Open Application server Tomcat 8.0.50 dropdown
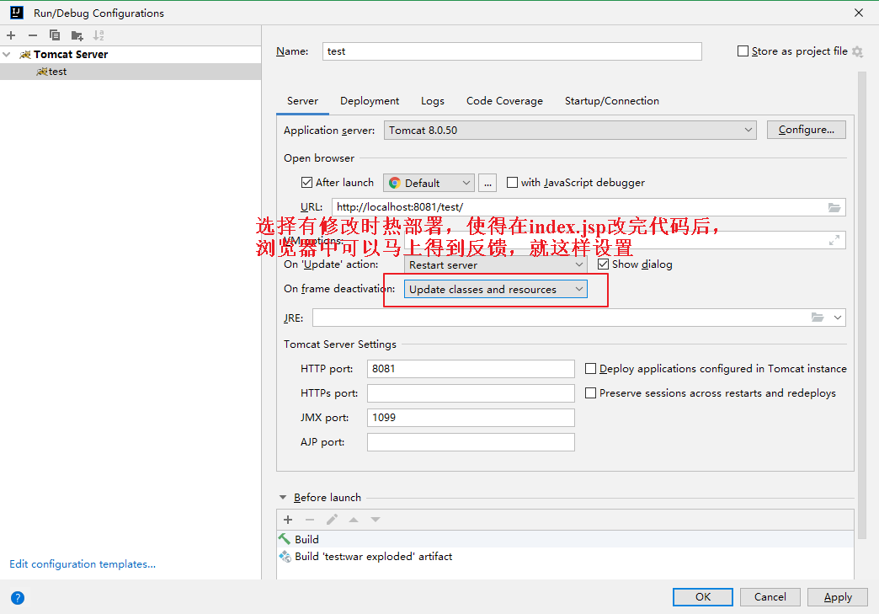Viewport: 879px width, 614px height. (x=570, y=130)
